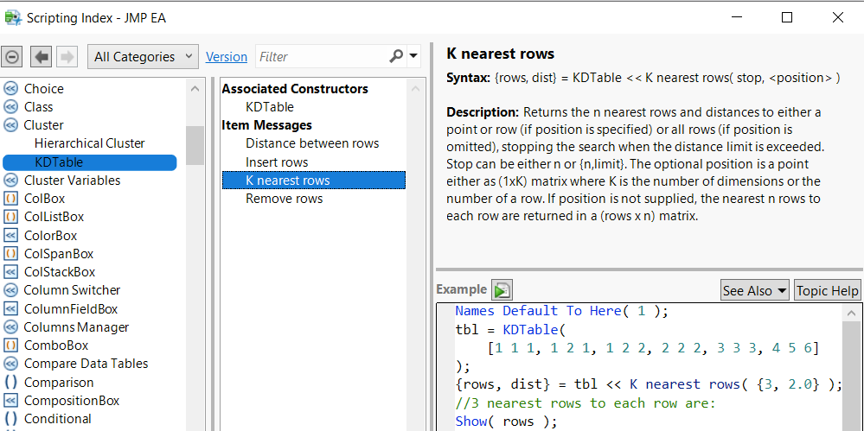Maximize the Scripting Index window

(x=787, y=17)
